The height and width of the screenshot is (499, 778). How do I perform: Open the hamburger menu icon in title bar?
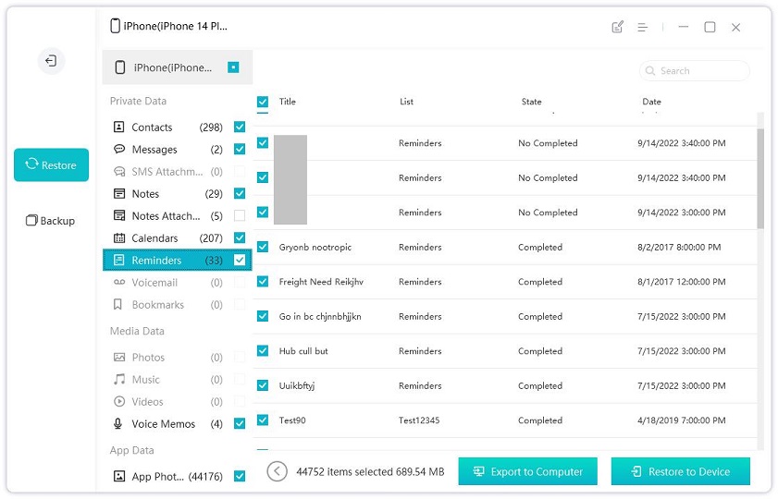[x=643, y=27]
